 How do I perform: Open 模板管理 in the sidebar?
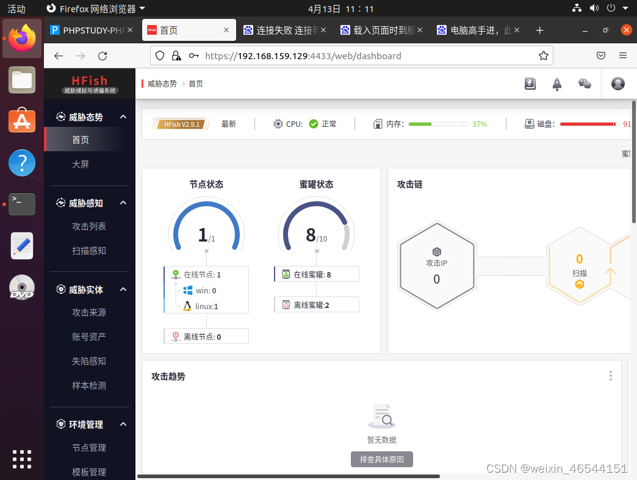tap(89, 472)
